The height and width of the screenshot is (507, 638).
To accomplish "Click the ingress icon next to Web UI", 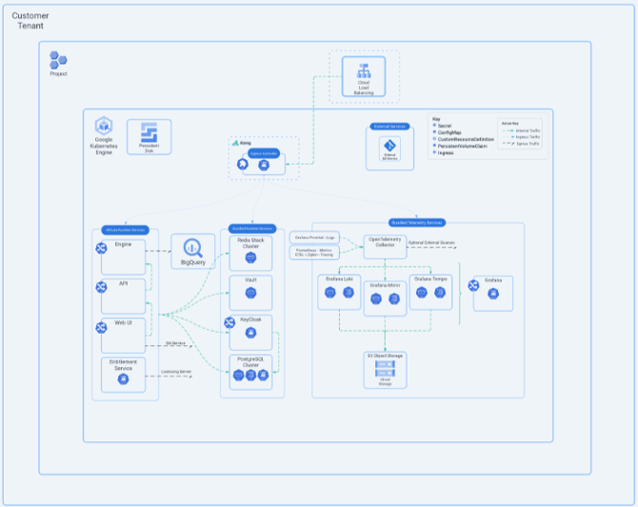I will (x=101, y=328).
